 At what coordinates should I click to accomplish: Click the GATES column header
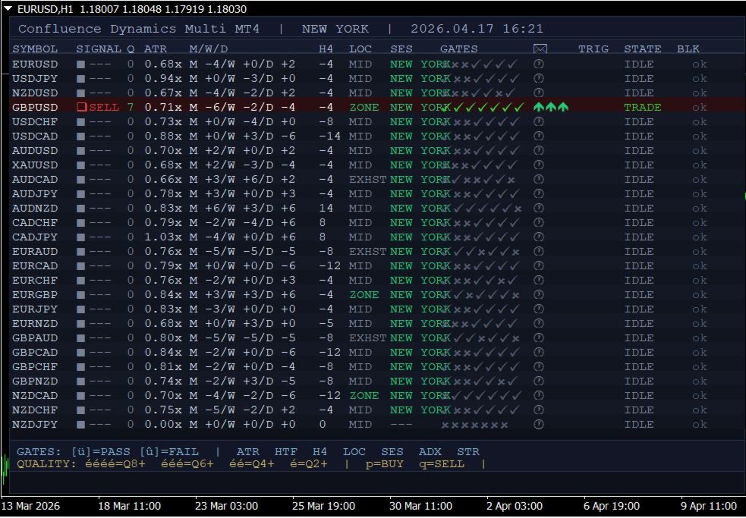coord(458,49)
